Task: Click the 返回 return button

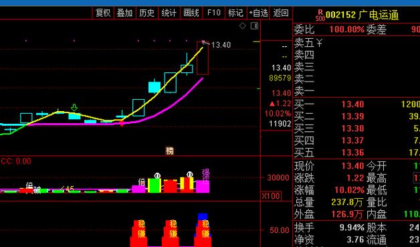Action: (281, 13)
